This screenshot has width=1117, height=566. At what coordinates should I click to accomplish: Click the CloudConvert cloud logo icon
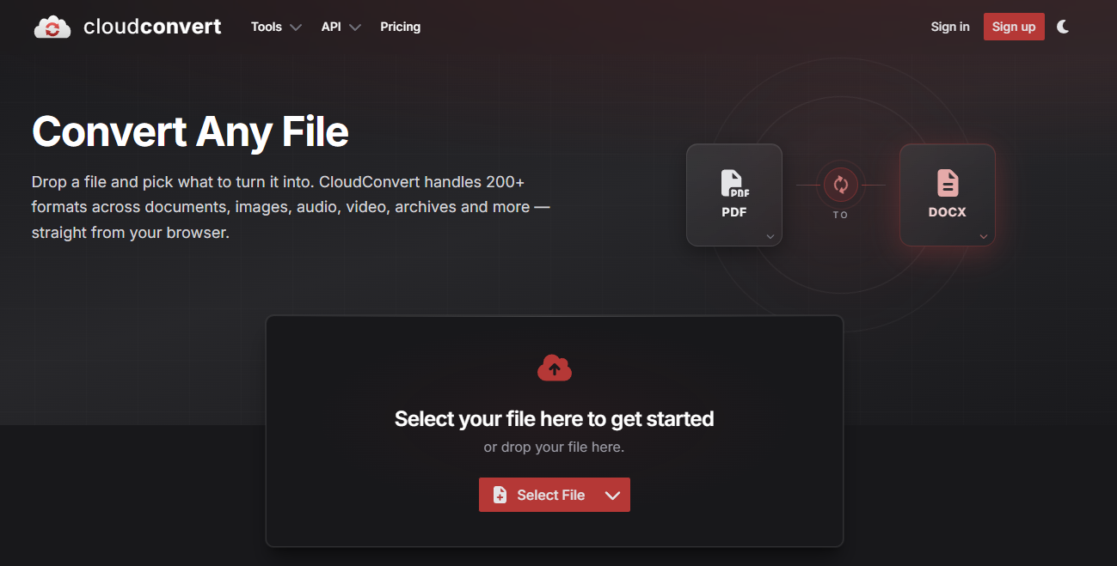[x=52, y=27]
